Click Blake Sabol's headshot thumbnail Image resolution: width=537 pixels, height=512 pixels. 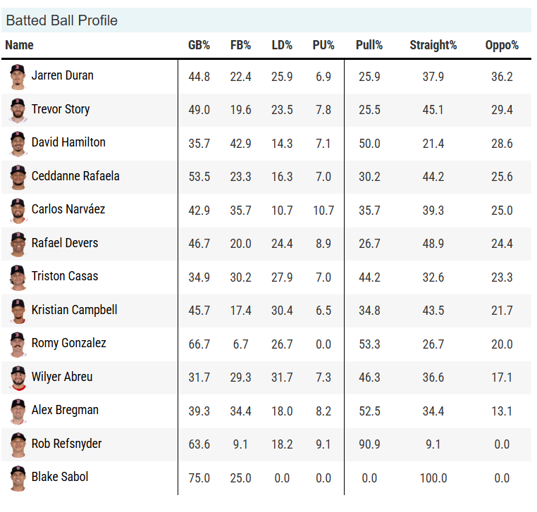[18, 477]
